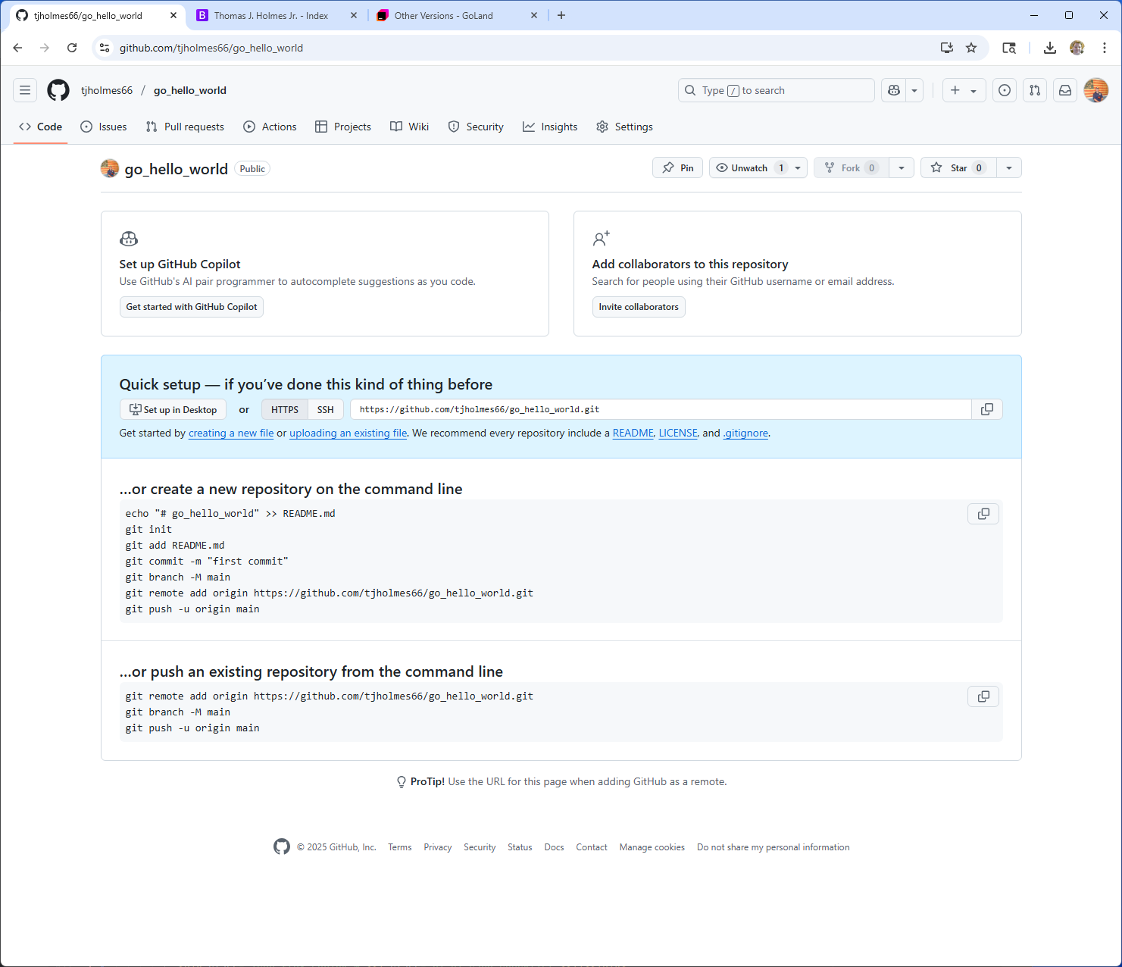Select the HTTPS clone protocol
Screen dimensions: 1122x967
pyautogui.click(x=285, y=409)
